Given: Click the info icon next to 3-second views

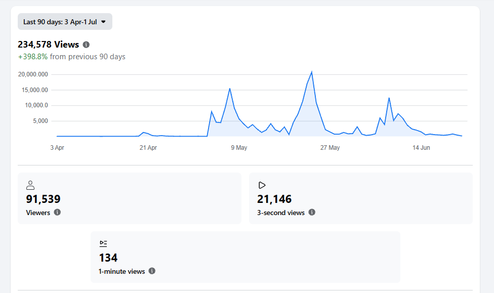Looking at the screenshot, I should [x=312, y=213].
